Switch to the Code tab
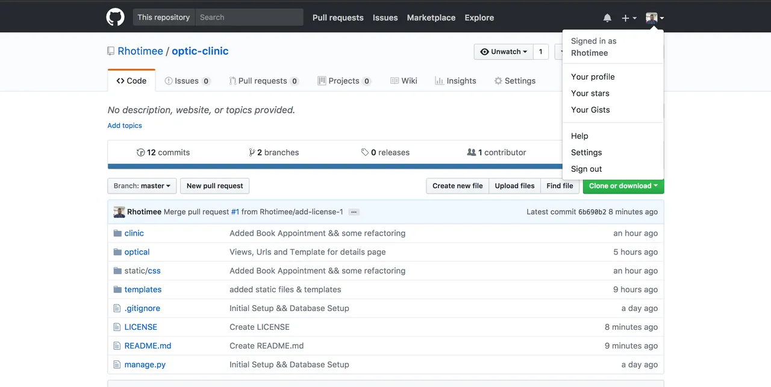 [x=131, y=81]
